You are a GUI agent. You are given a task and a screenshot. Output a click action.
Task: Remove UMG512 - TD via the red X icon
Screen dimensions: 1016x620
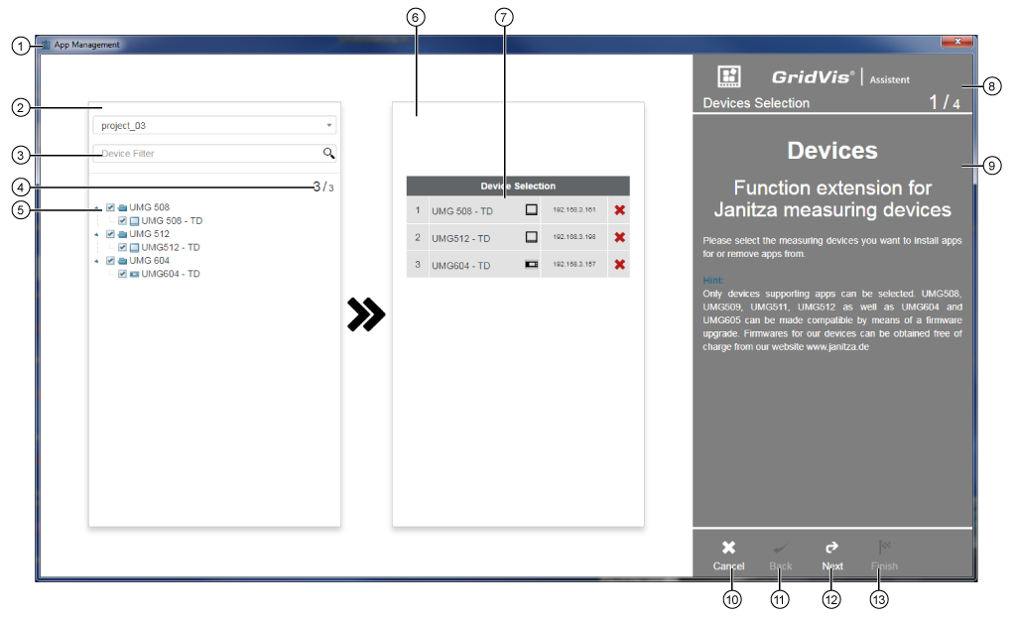point(618,237)
